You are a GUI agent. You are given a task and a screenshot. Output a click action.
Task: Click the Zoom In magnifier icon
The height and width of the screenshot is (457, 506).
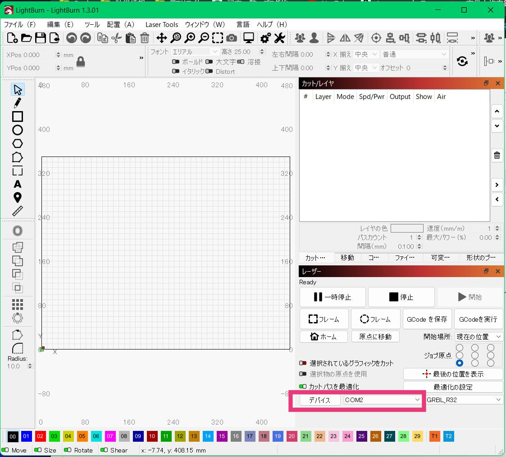190,38
